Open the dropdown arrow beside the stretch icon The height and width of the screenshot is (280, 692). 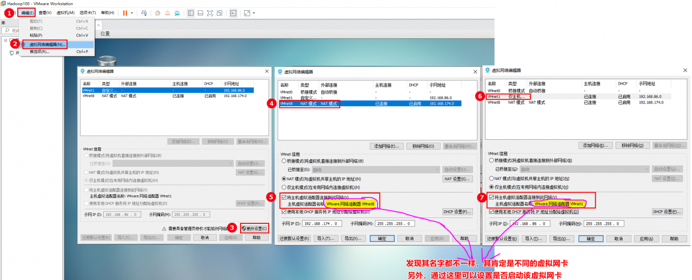pyautogui.click(x=254, y=12)
